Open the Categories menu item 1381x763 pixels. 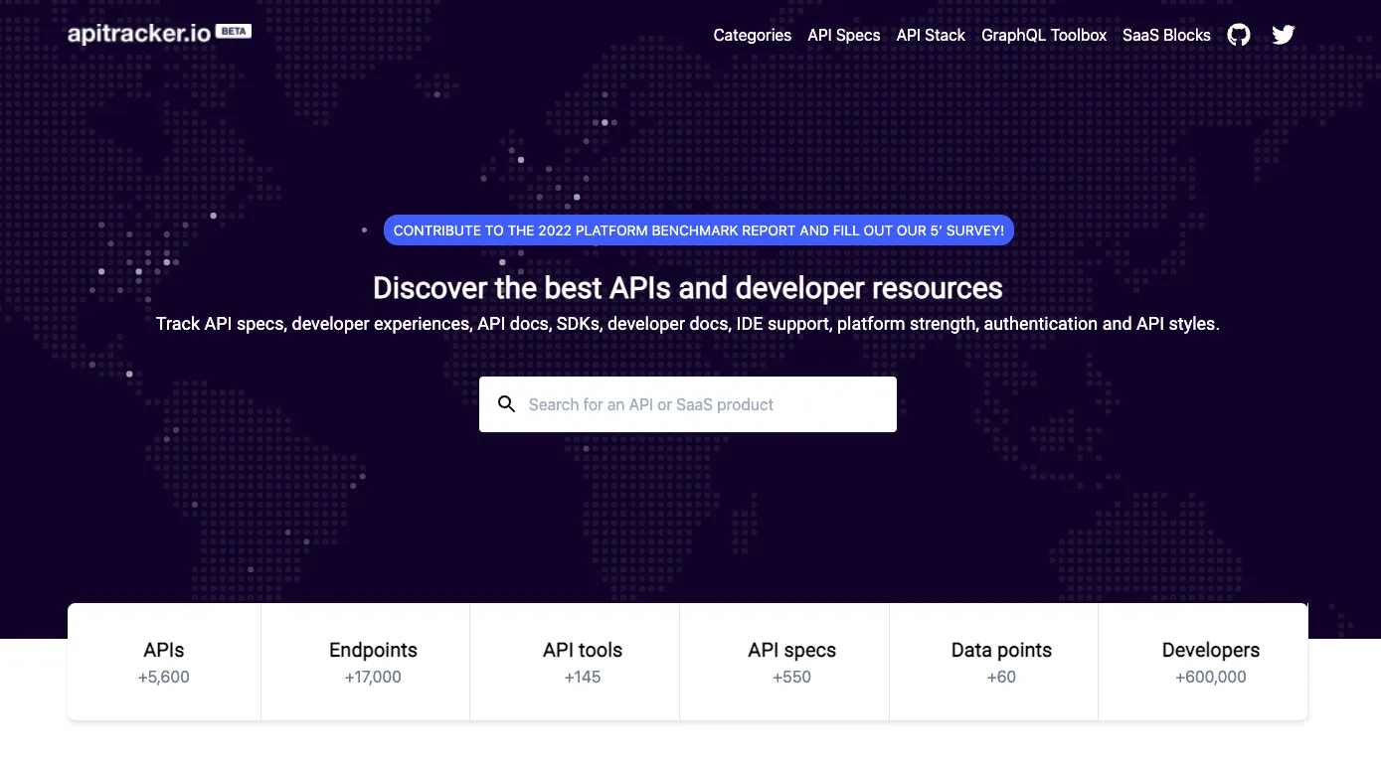point(753,35)
